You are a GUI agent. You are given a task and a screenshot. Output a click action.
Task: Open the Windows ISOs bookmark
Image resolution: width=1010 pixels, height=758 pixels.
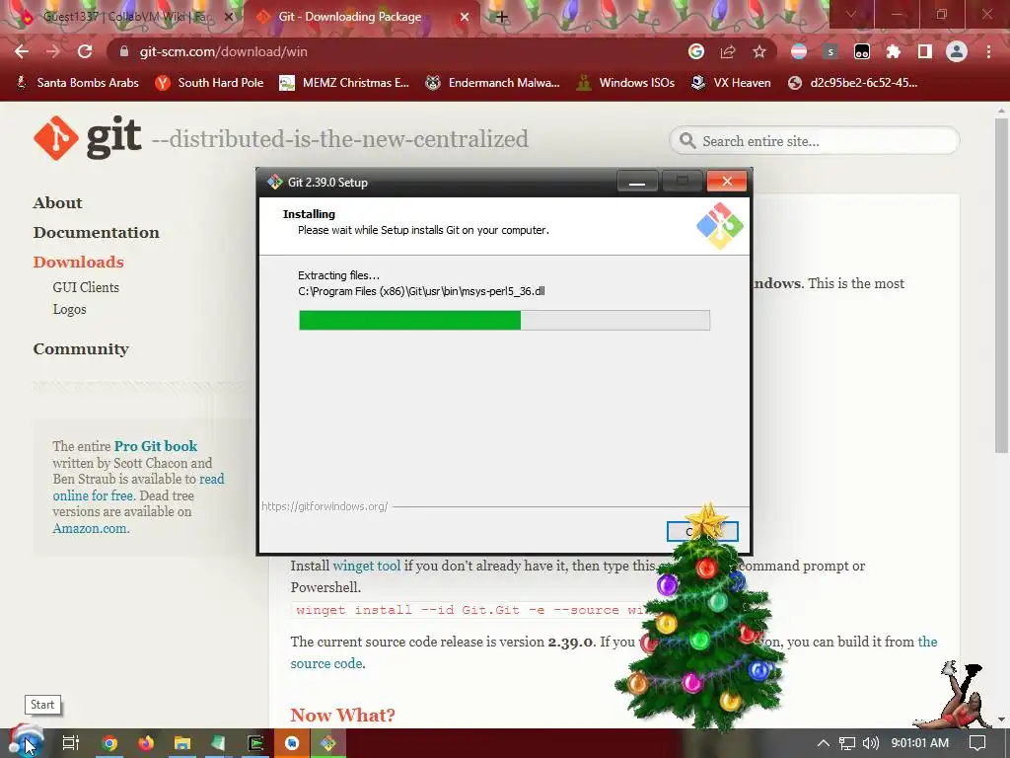[x=625, y=83]
